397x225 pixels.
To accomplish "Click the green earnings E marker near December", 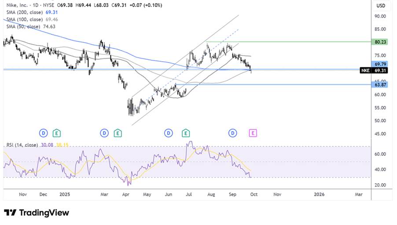I will 56,133.
